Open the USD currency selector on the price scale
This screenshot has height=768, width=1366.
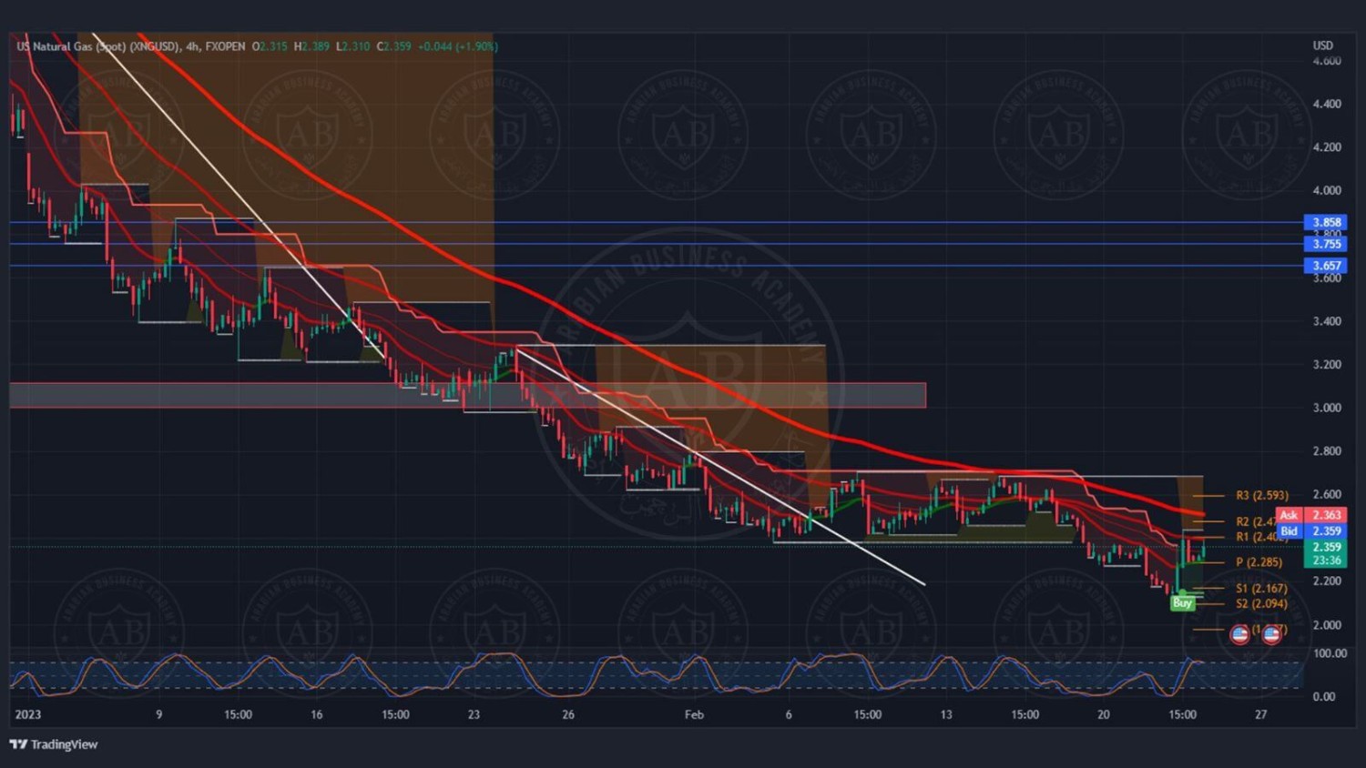[1323, 45]
